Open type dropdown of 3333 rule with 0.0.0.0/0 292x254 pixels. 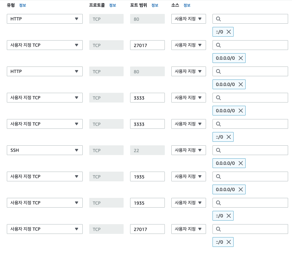tap(45, 98)
